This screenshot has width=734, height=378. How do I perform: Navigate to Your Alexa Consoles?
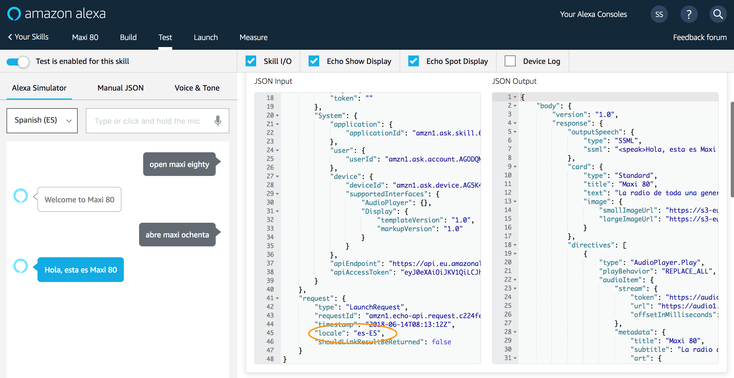pos(593,14)
